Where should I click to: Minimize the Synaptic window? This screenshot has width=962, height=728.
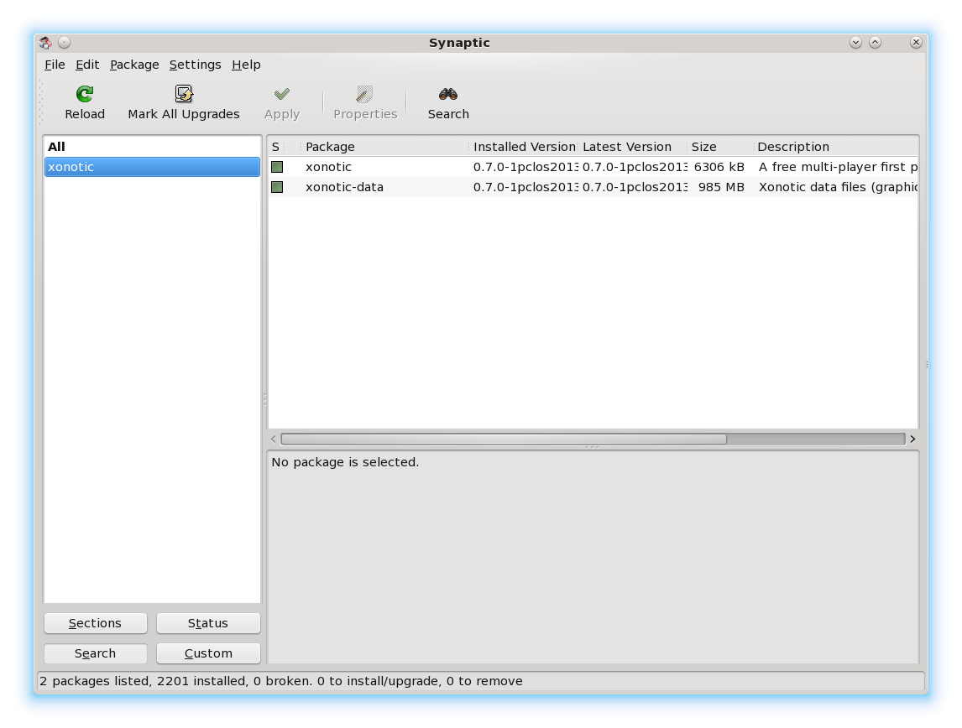click(856, 42)
